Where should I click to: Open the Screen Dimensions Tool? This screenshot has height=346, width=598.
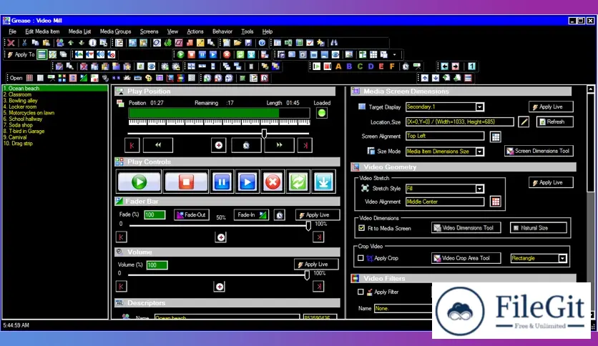coord(539,151)
